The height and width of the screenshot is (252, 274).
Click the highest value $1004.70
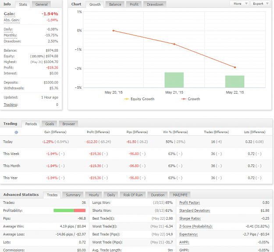coord(51,62)
